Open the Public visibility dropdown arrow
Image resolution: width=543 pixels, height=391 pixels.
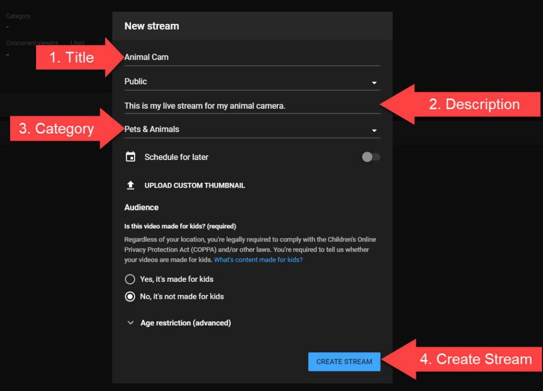[374, 83]
